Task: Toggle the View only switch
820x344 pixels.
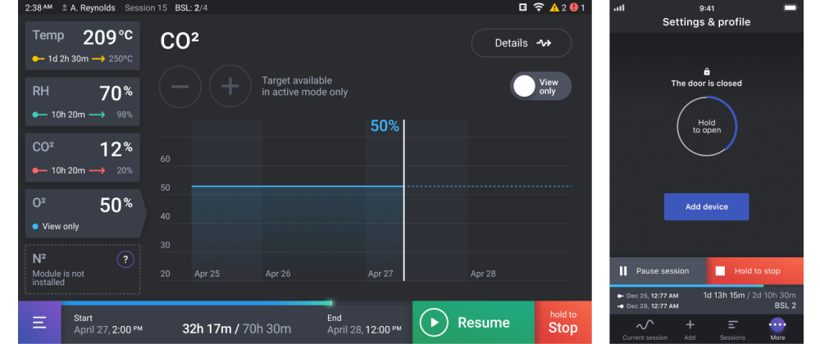Action: [x=540, y=86]
